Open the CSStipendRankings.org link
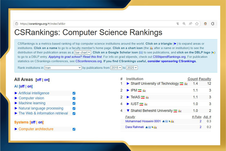Image resolution: width=226 pixels, height=151 pixels. pos(169,57)
